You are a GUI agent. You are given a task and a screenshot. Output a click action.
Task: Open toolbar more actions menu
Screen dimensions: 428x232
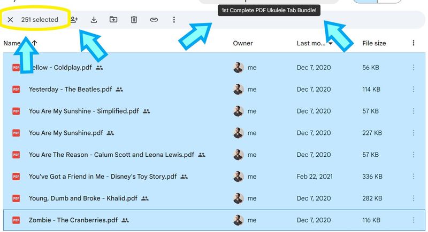tap(174, 20)
